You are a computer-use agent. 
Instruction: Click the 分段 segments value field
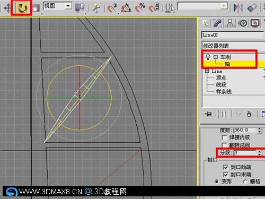click(245, 152)
